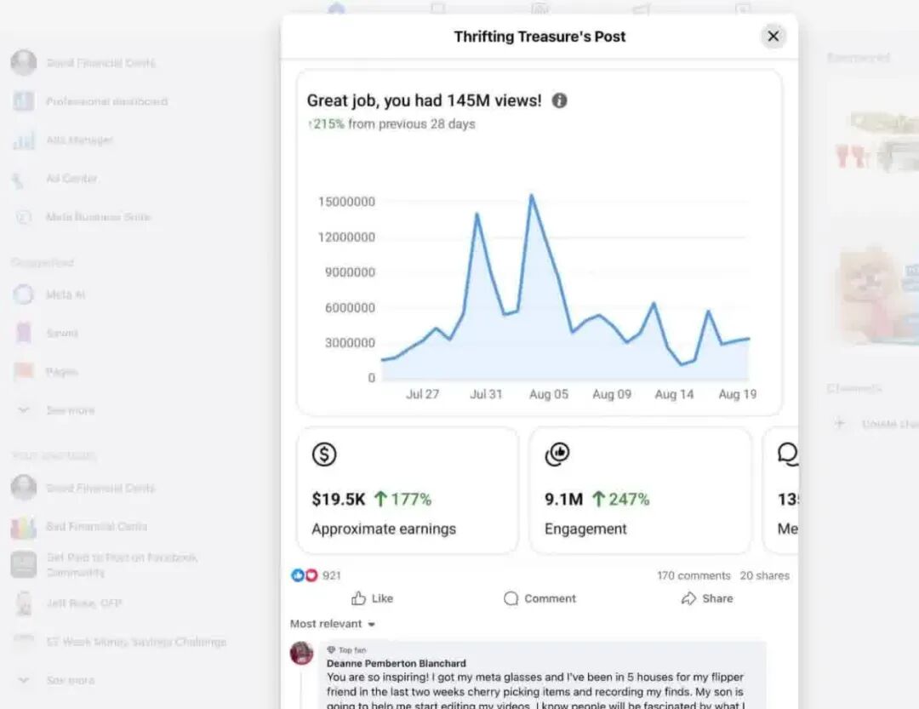Close the Thrifting Treasure's Post dialog
The width and height of the screenshot is (919, 709).
point(773,37)
